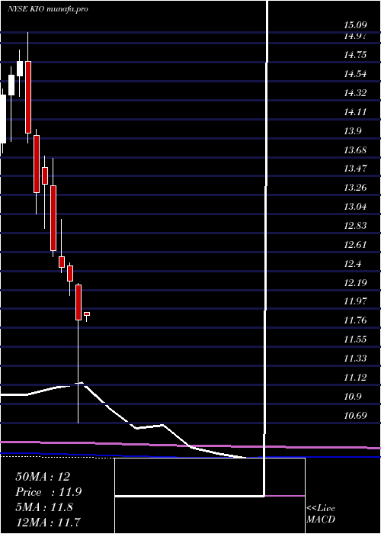Click the 12.4 price axis label
Screen dimensions: 381x534
352,264
